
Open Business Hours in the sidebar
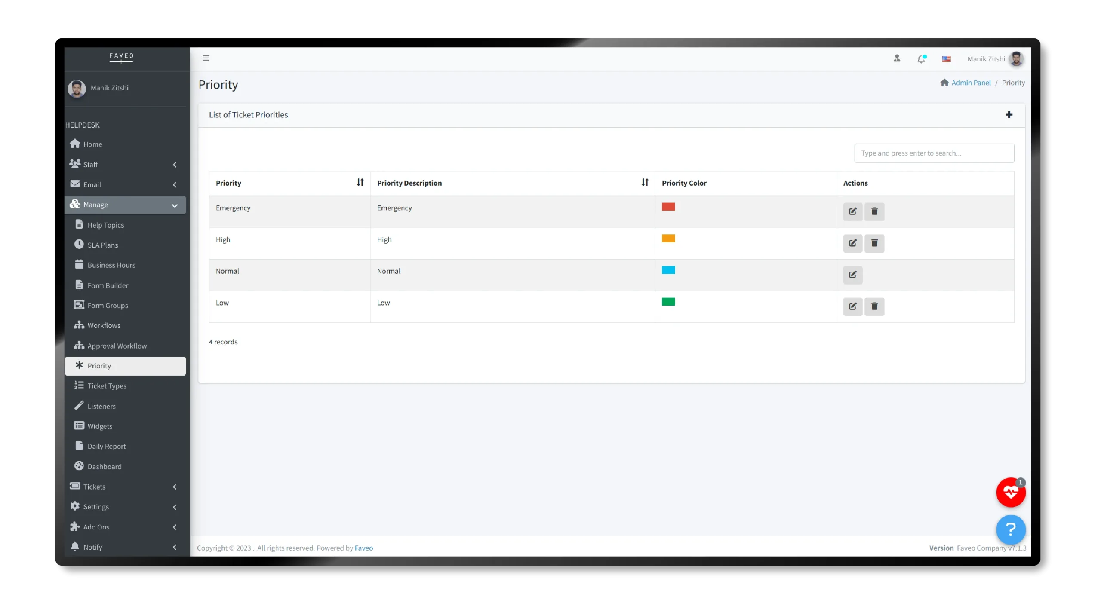pos(125,265)
